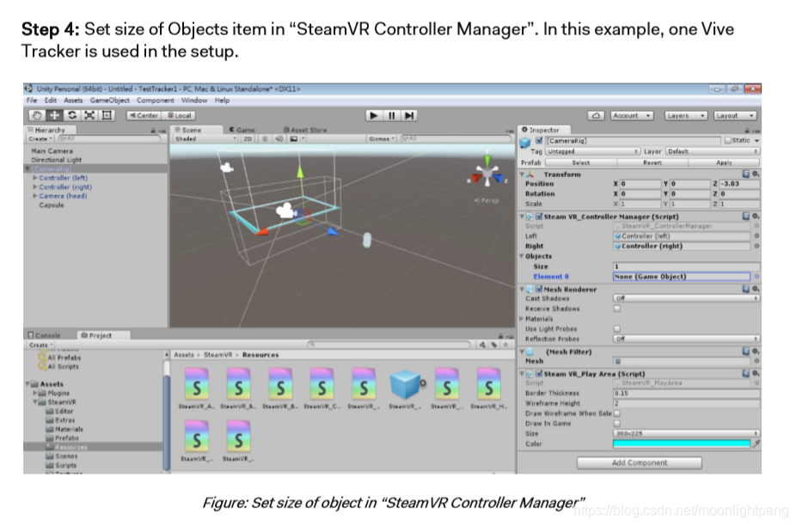Switch to the Game tab

pyautogui.click(x=242, y=130)
